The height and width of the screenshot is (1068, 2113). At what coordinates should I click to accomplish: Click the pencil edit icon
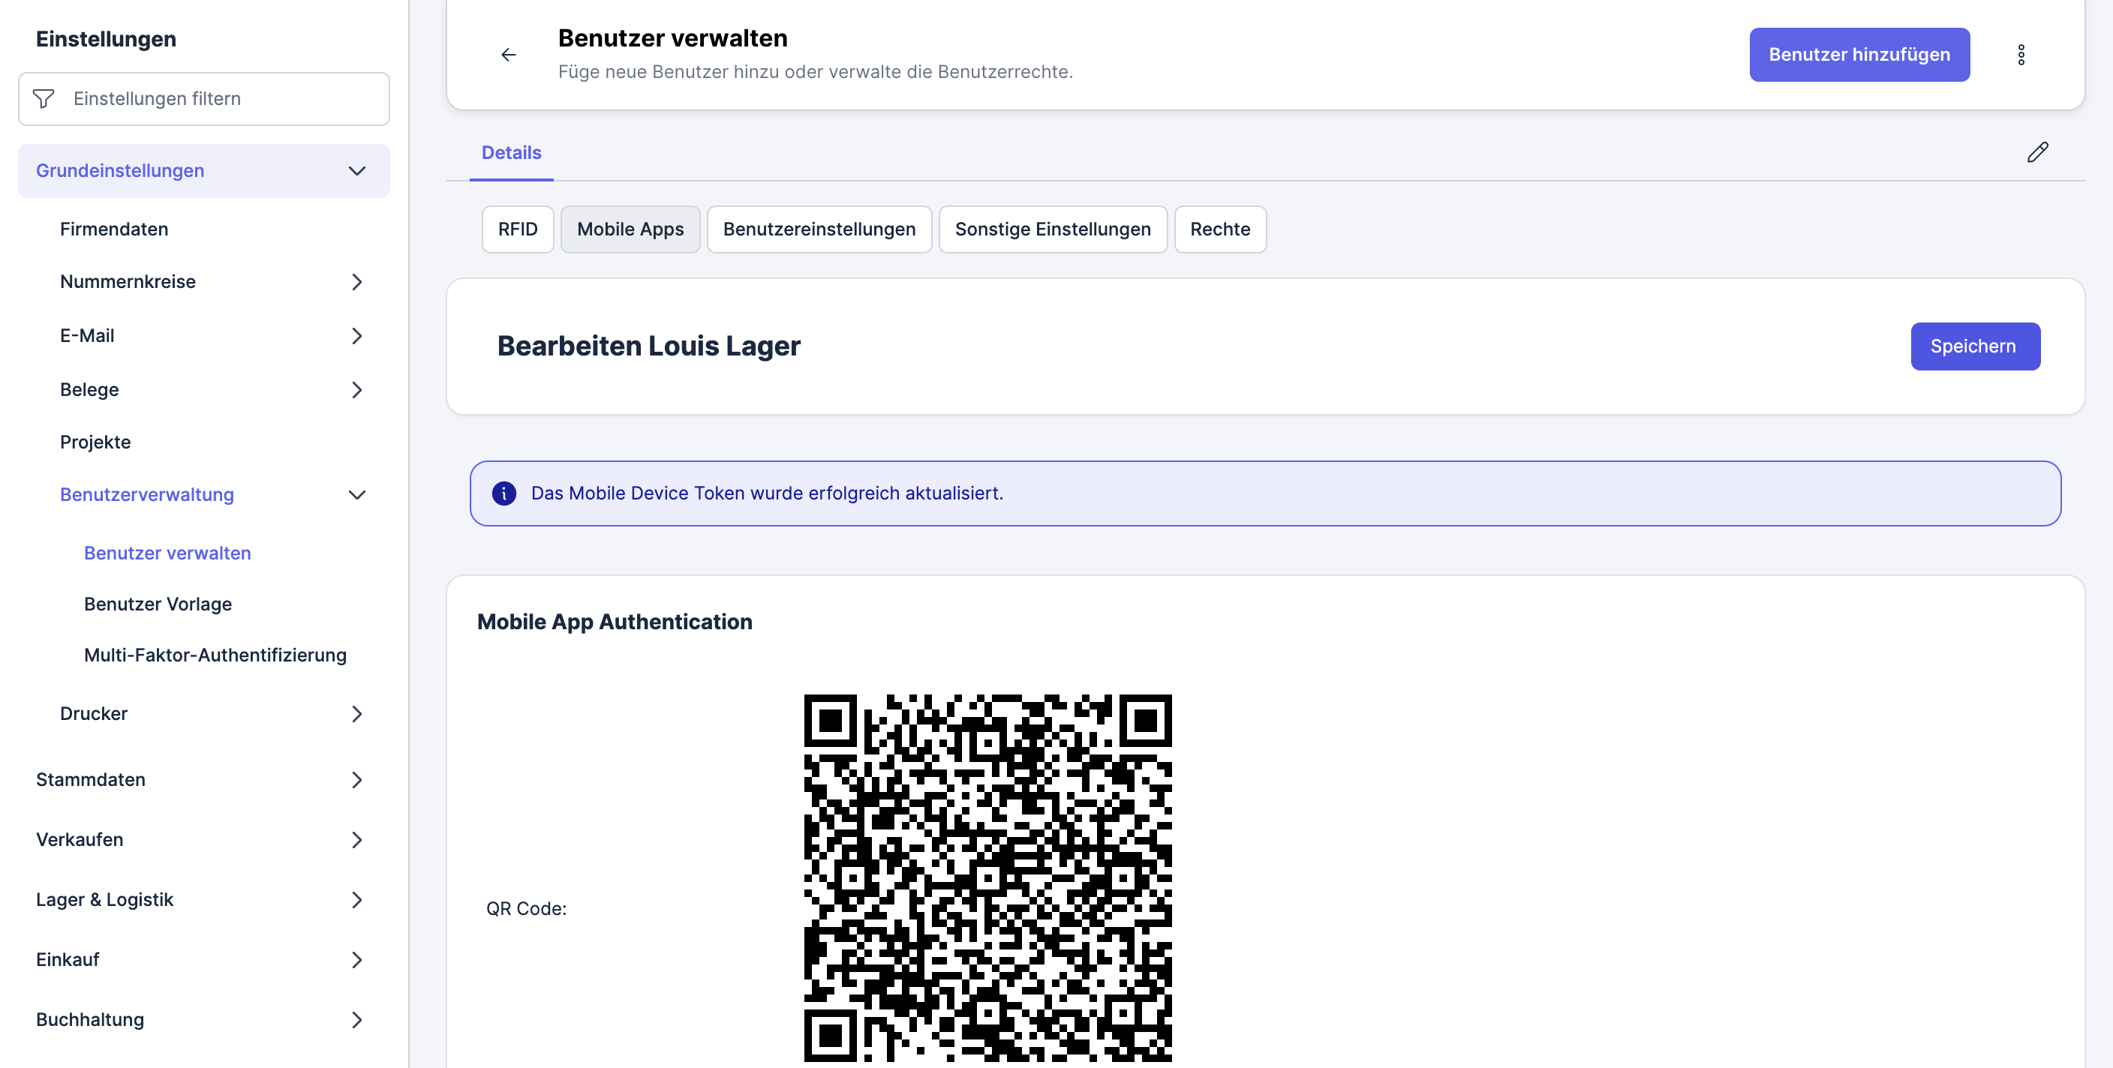pos(2037,152)
